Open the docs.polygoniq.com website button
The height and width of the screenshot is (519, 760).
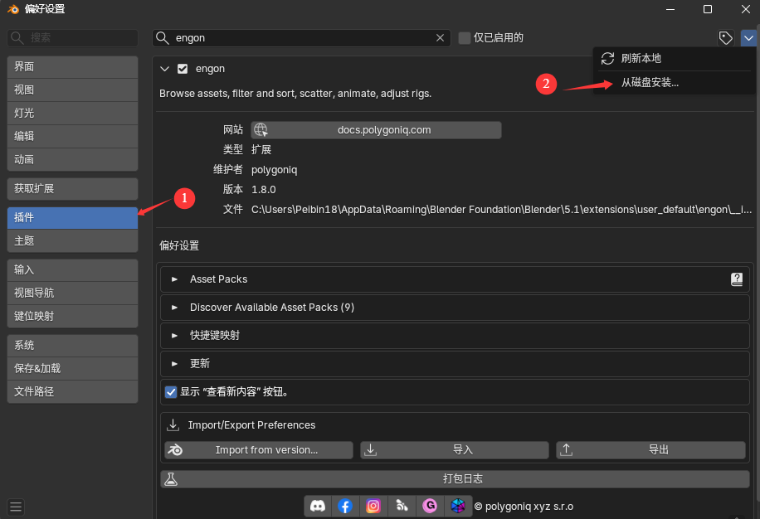click(376, 129)
